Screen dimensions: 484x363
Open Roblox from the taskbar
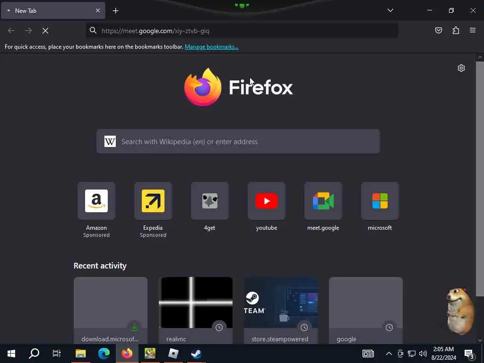tap(173, 354)
